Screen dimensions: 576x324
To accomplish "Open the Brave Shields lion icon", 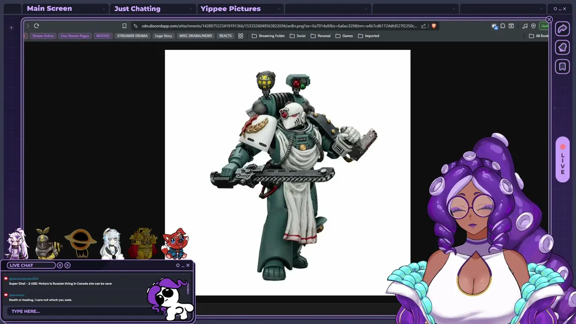I will point(434,26).
